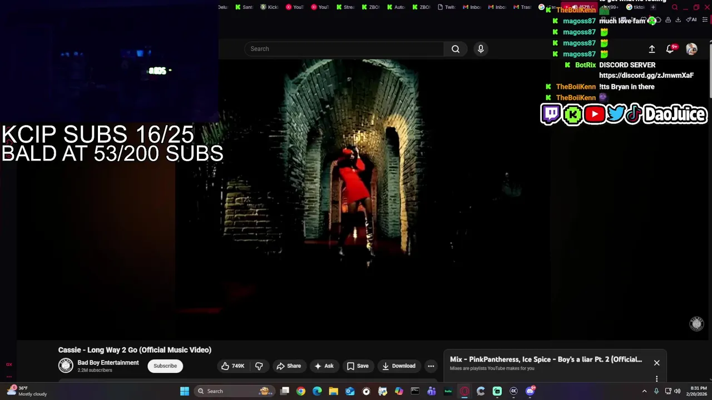
Task: Open the volume control in the system tray
Action: [677, 391]
